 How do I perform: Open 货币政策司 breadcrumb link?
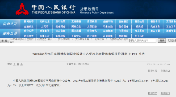pos(64,39)
